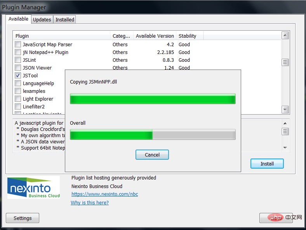Click the Nexinto Business Cloud logo
The width and height of the screenshot is (306, 230).
(34, 187)
